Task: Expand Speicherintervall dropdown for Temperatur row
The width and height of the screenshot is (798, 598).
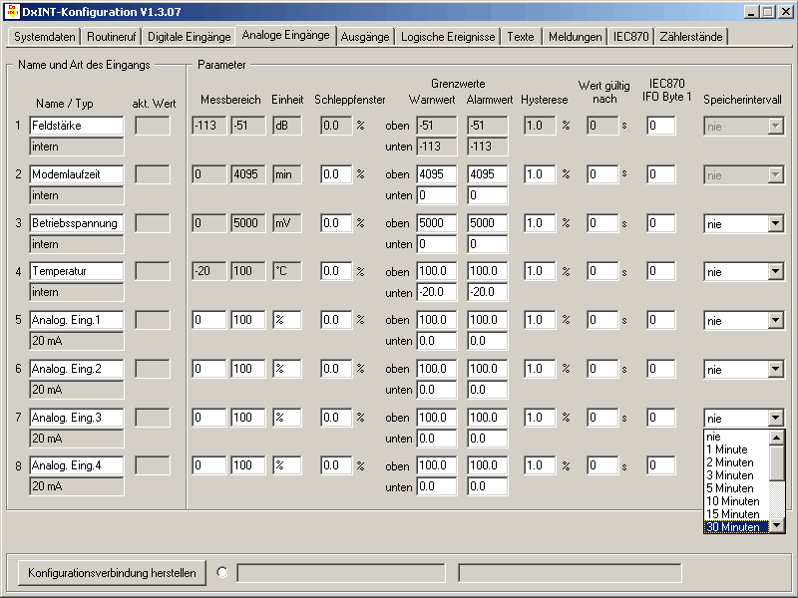Action: click(x=775, y=272)
